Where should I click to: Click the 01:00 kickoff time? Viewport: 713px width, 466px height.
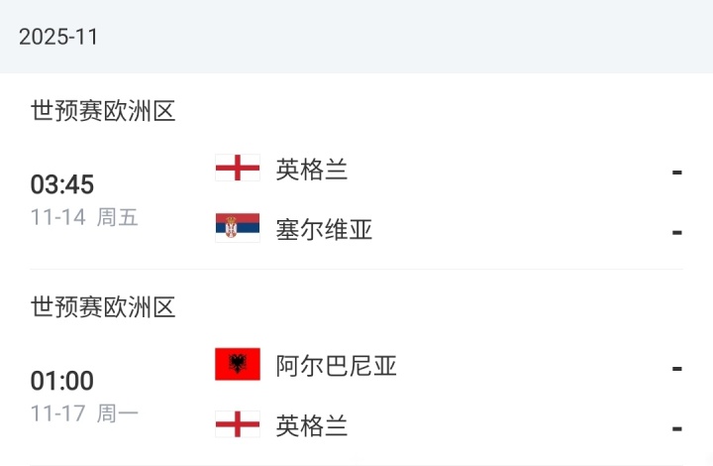61,382
